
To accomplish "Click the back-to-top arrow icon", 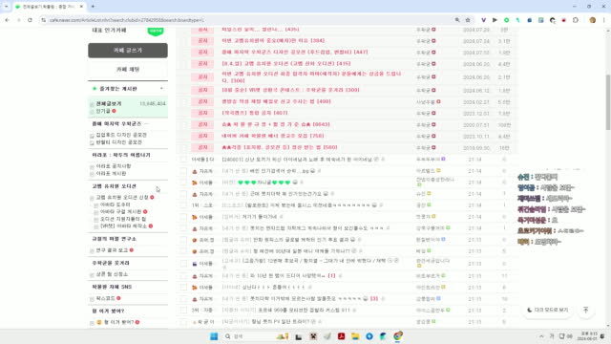I will (585, 310).
